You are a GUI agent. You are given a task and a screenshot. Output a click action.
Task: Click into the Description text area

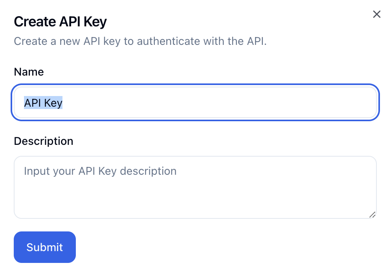click(195, 187)
